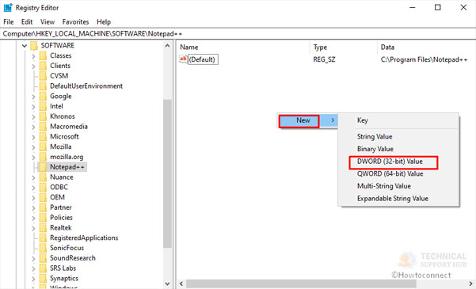Expand the Clients key
The height and width of the screenshot is (289, 476).
pos(34,67)
